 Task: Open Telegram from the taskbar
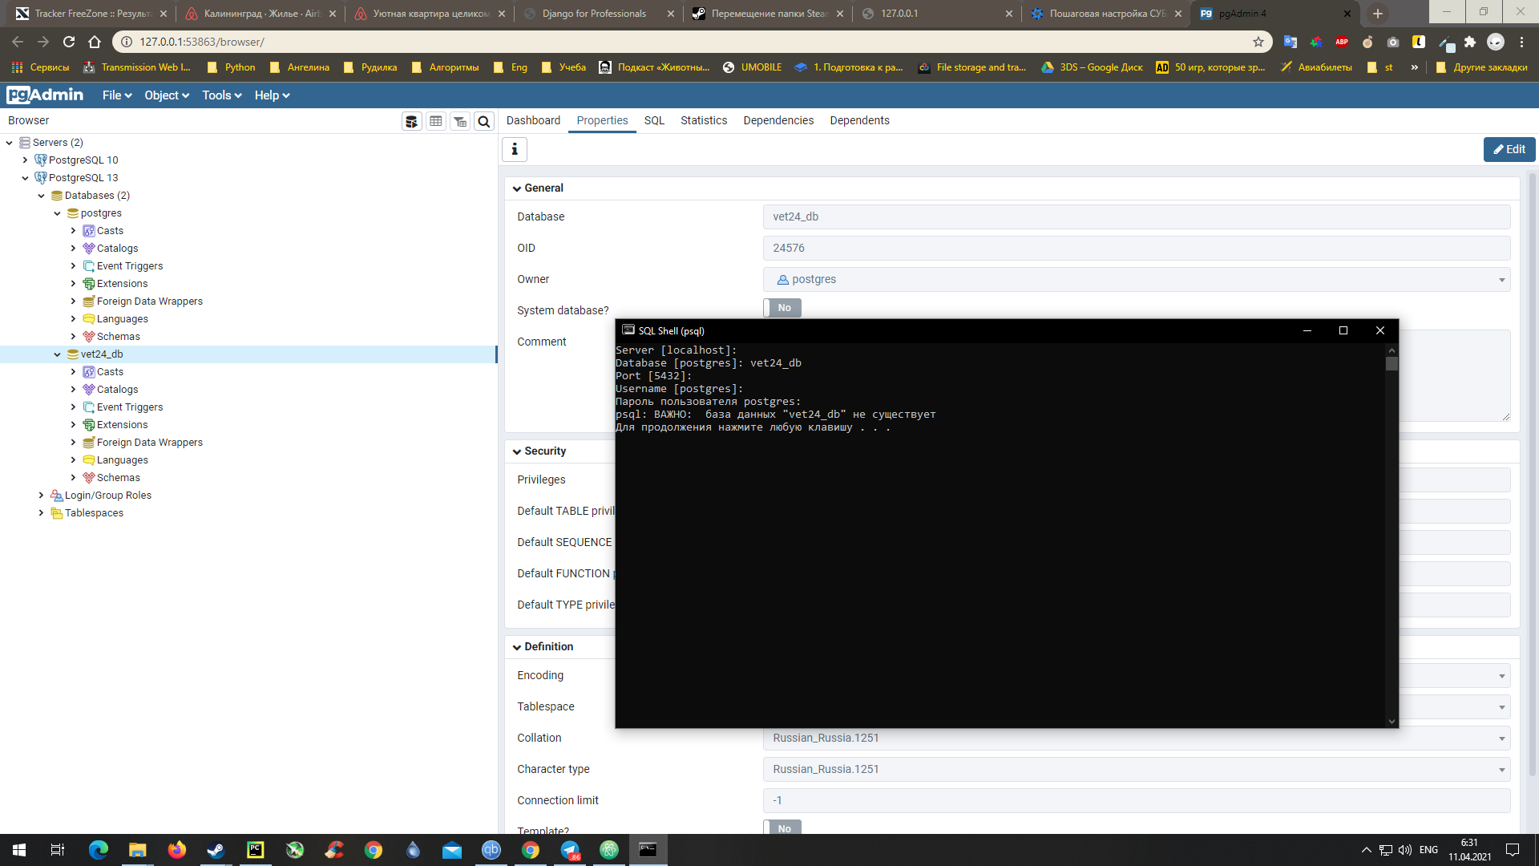tap(570, 850)
